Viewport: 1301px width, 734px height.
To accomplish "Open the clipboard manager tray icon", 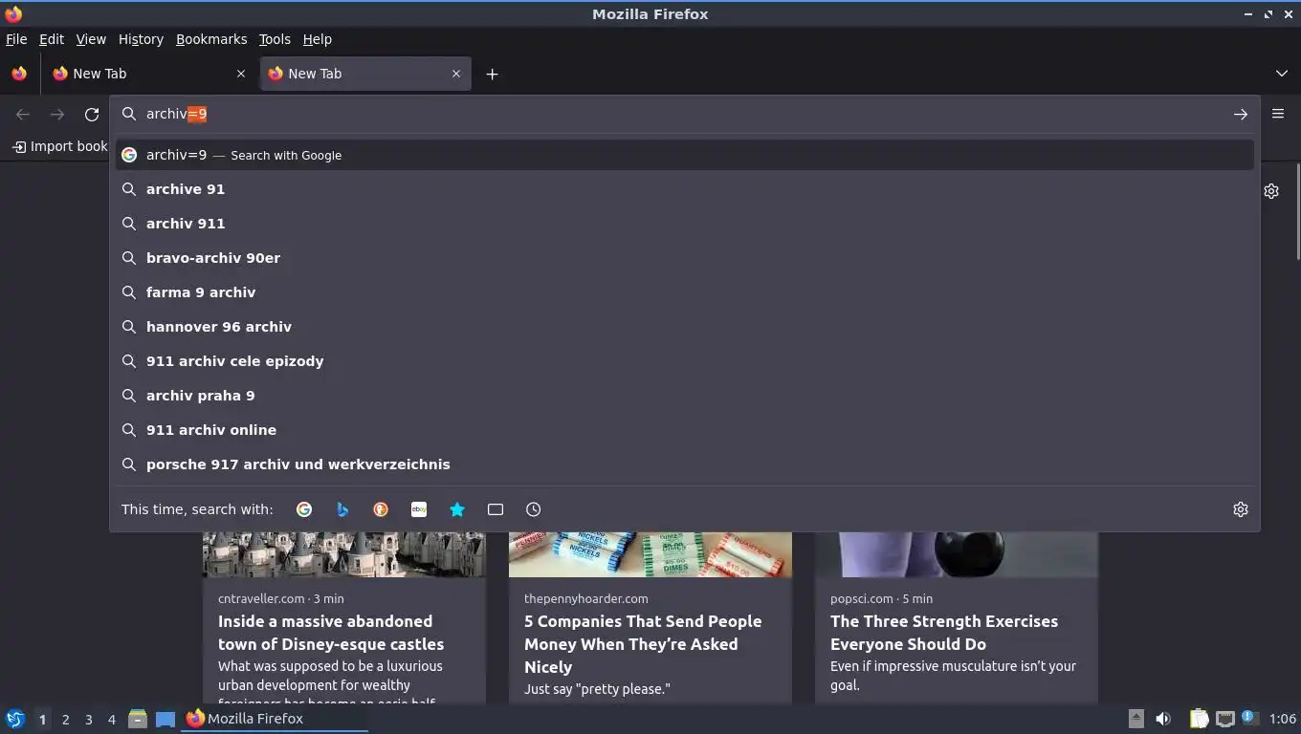I will click(x=1199, y=719).
